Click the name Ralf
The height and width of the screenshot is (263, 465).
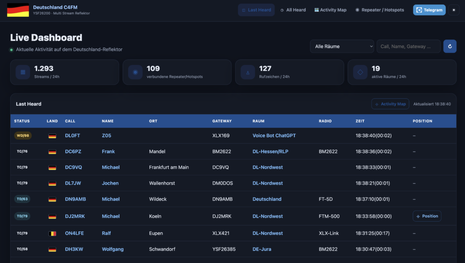[x=106, y=233]
